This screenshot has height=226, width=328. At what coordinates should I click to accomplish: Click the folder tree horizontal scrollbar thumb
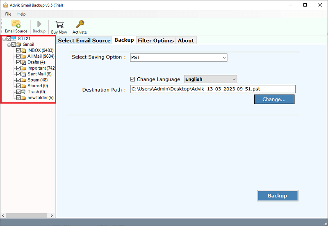[26, 215]
